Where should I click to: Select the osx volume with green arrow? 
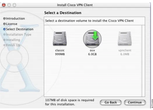click(x=92, y=39)
